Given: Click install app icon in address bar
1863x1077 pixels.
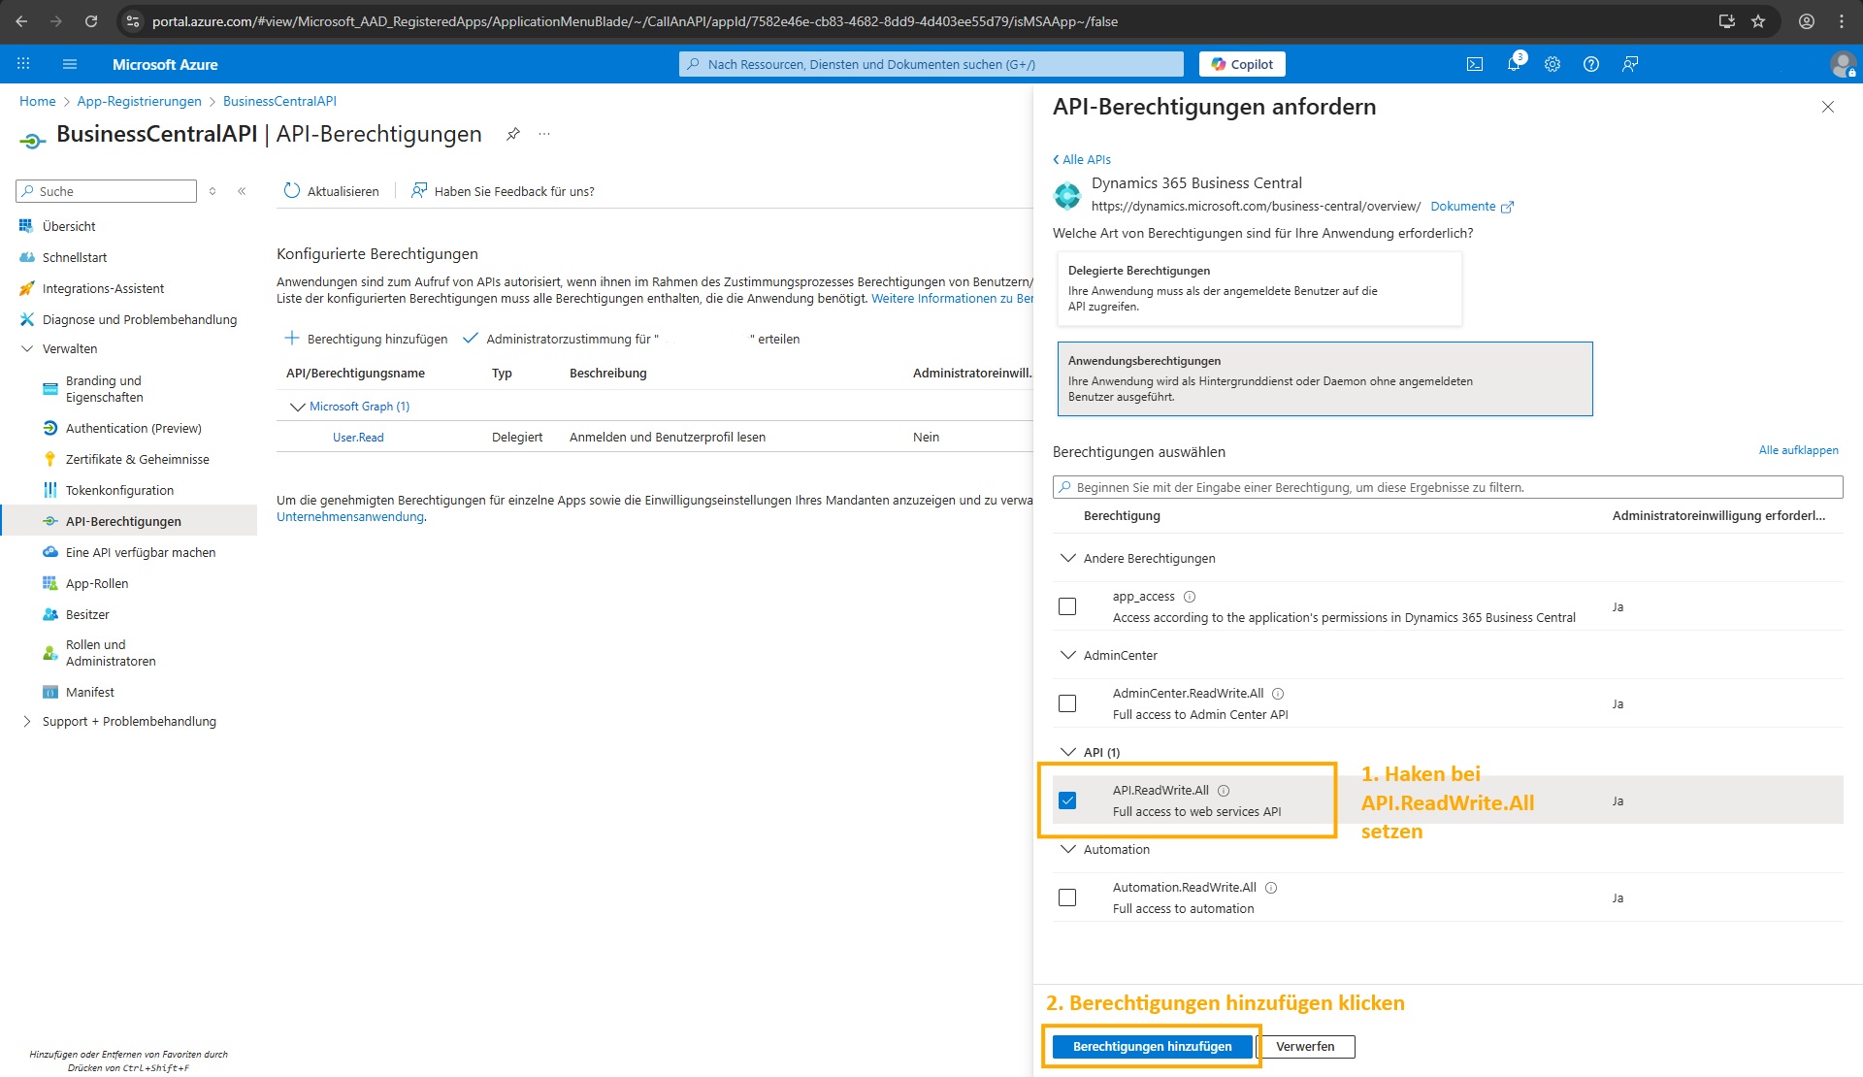Looking at the screenshot, I should click(1727, 21).
